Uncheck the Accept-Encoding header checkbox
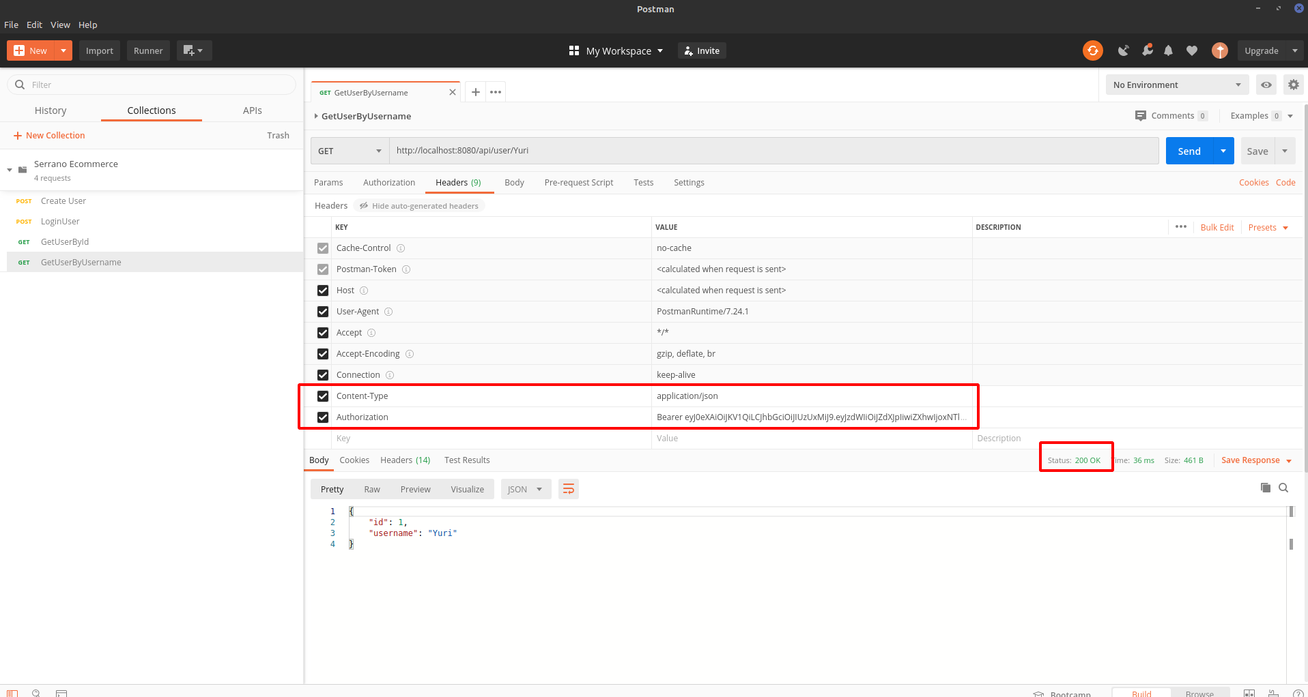This screenshot has height=697, width=1308. [x=323, y=354]
